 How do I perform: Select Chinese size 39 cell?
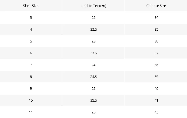(x=156, y=77)
